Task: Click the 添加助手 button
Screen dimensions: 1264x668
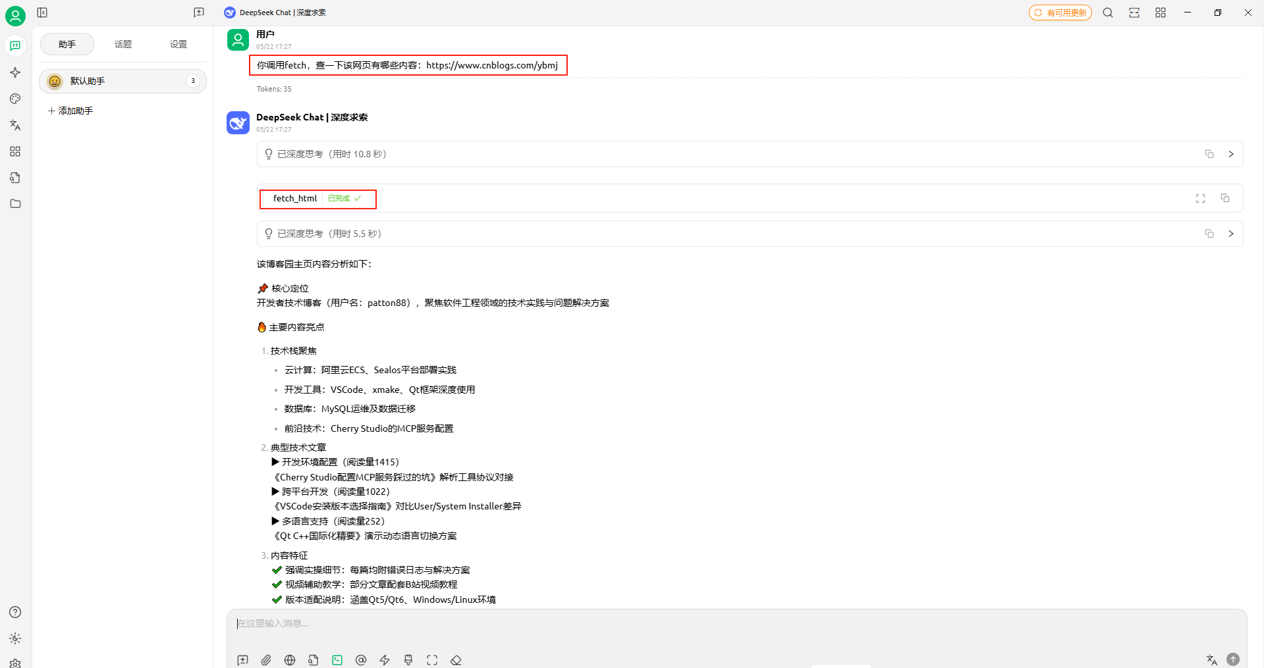Action: 71,111
